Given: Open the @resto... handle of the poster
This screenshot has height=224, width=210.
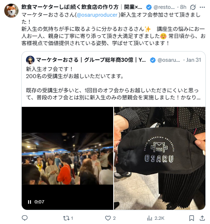Looking at the screenshot, I should pyautogui.click(x=164, y=7).
